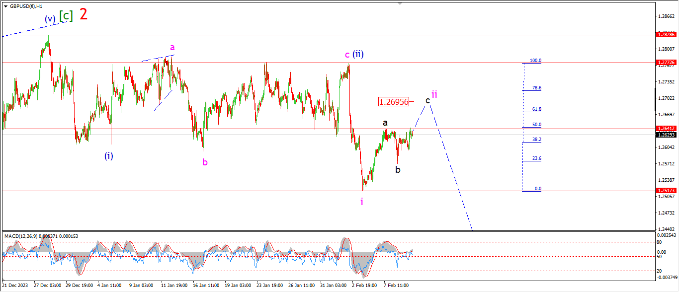The height and width of the screenshot is (292, 679).
Task: Click the 23 Jan 19:00 time label
Action: pyautogui.click(x=269, y=286)
